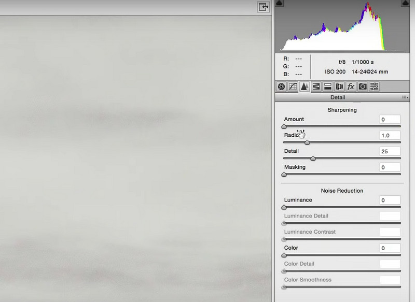Click the Masking slider handle

pos(284,175)
